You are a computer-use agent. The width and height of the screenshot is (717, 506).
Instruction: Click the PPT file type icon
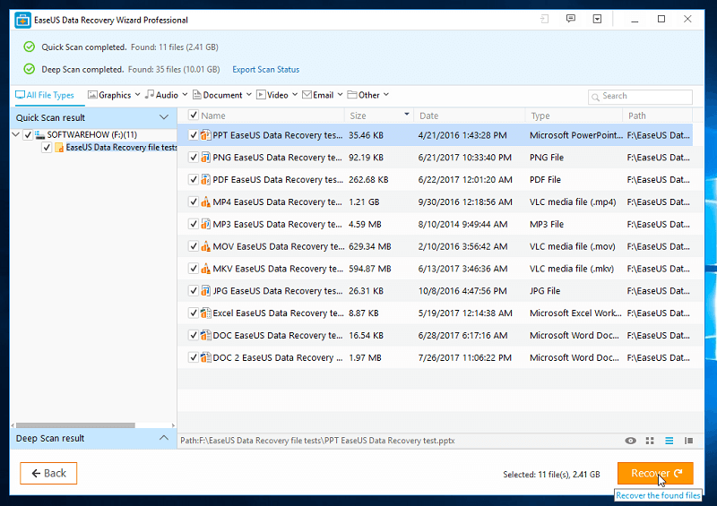(206, 135)
